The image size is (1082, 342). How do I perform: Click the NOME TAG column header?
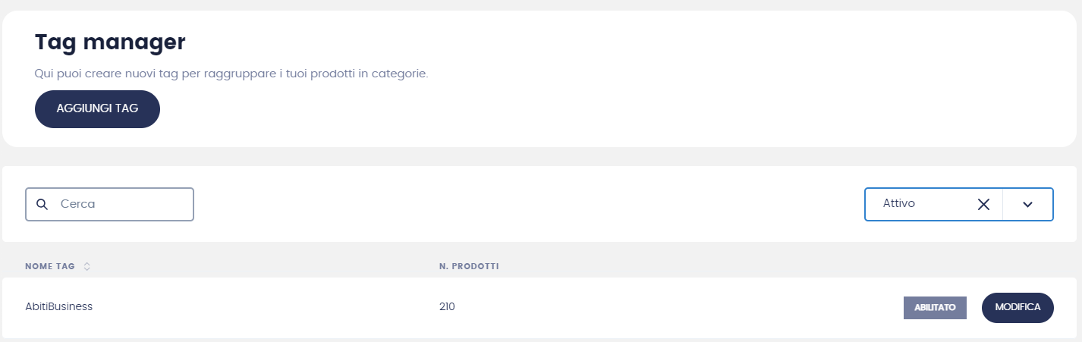tap(50, 266)
